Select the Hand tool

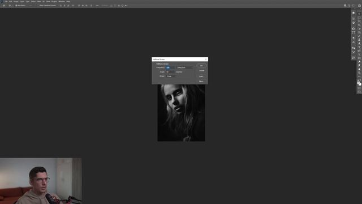point(359,69)
